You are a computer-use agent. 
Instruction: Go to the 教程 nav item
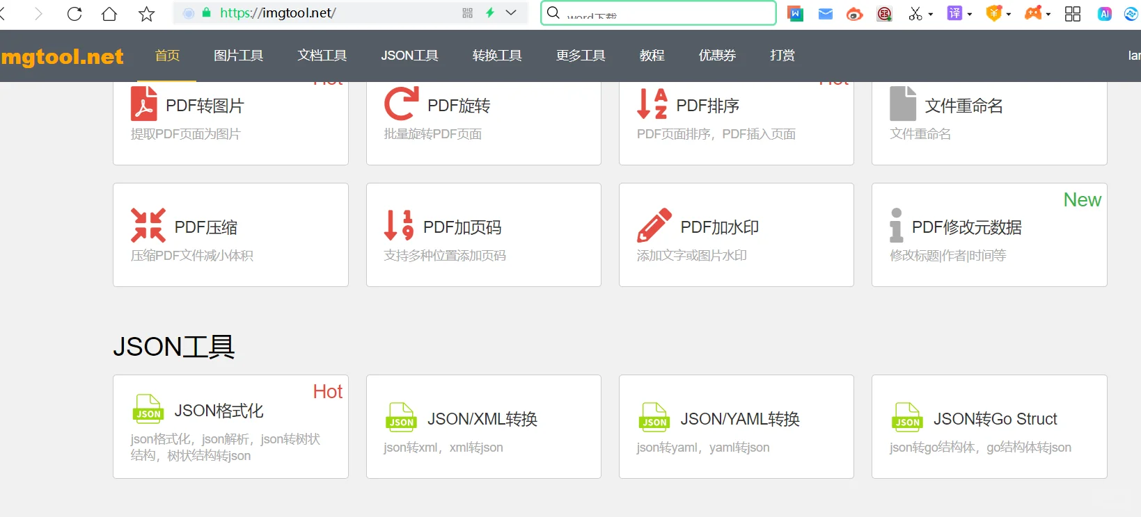pos(652,56)
